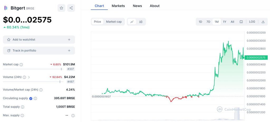Image resolution: width=270 pixels, height=122 pixels.
Task: Set chart range to 1D
Action: click(x=200, y=22)
